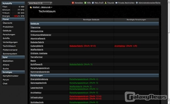Open the Siliciummine building link
This screenshot has width=170, height=104.
[x=37, y=31]
